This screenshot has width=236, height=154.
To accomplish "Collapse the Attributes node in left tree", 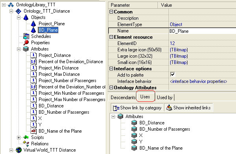I will pyautogui.click(x=19, y=49).
